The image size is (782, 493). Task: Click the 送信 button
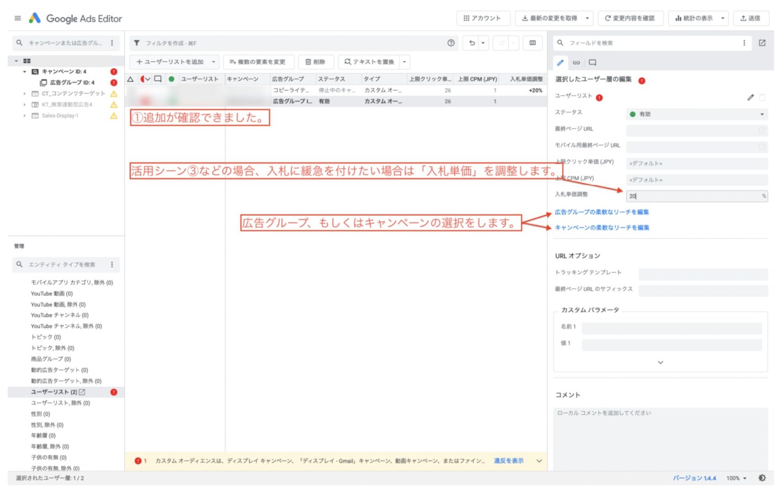pos(750,18)
